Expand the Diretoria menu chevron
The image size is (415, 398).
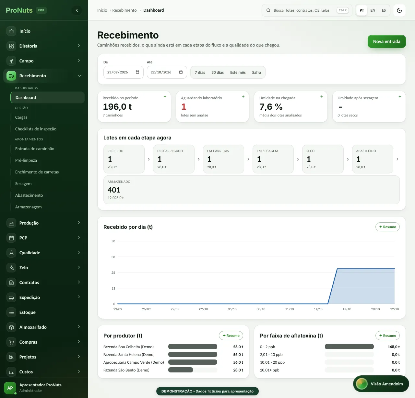point(79,46)
